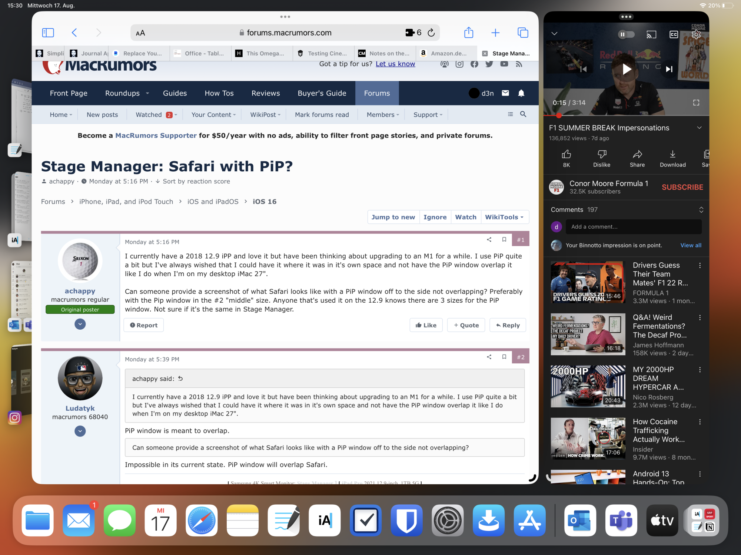Screen dimensions: 741x555
Task: Toggle closed captions CC
Action: point(674,34)
